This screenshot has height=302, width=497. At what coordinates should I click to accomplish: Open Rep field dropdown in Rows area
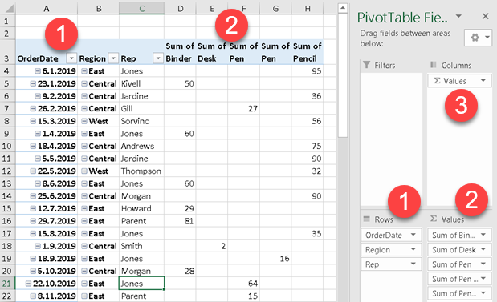click(x=413, y=264)
